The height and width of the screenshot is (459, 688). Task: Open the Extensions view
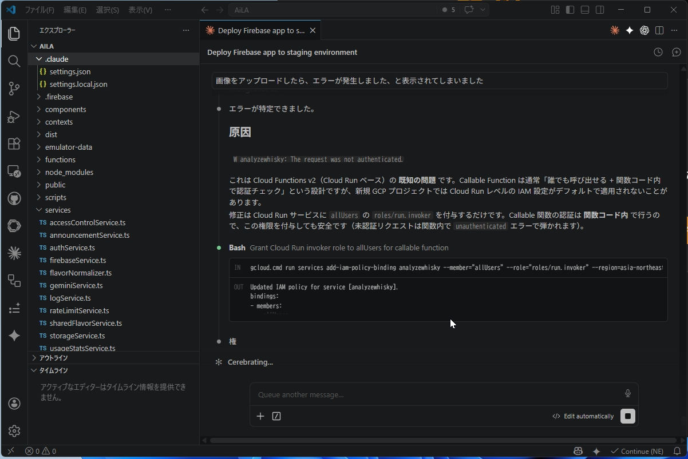(14, 143)
